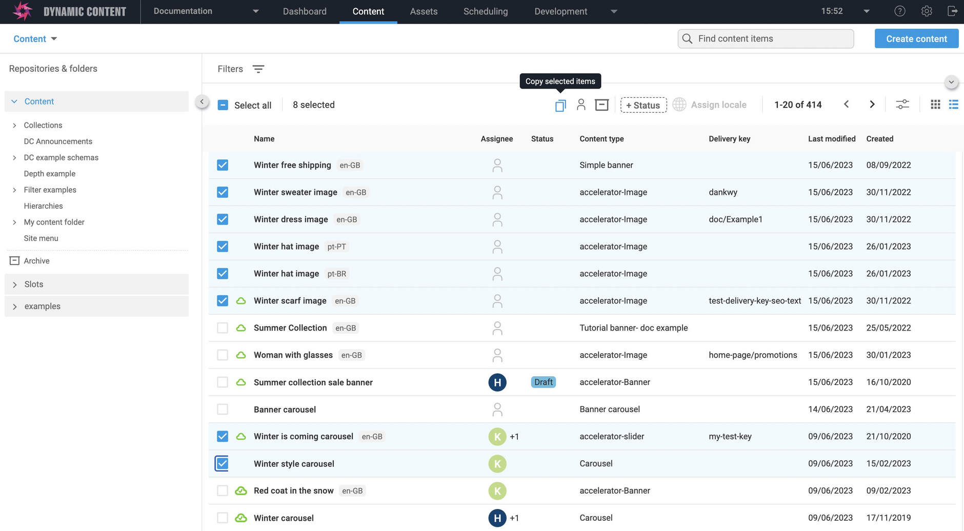Archive selected items icon in toolbar
The width and height of the screenshot is (964, 531).
tap(602, 105)
